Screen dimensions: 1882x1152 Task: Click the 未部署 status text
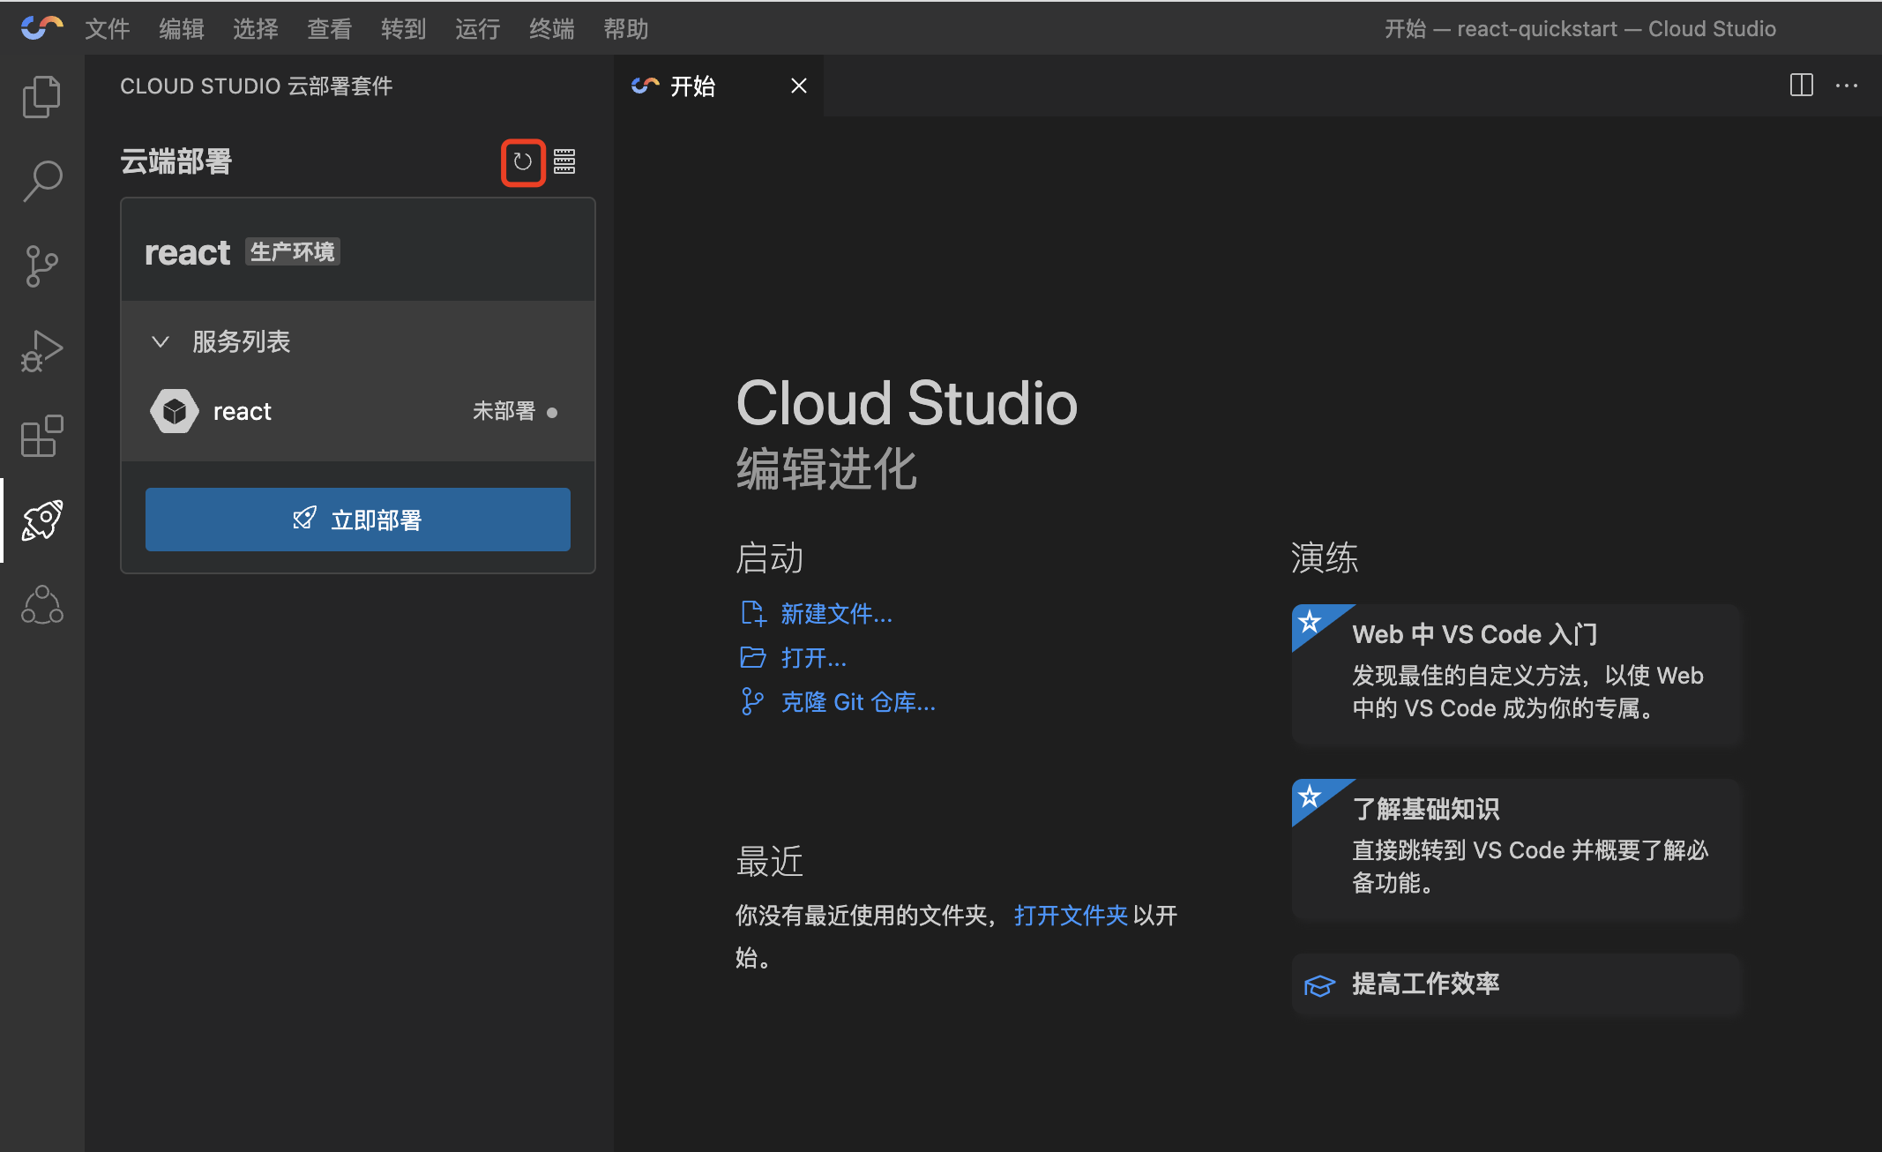(504, 411)
